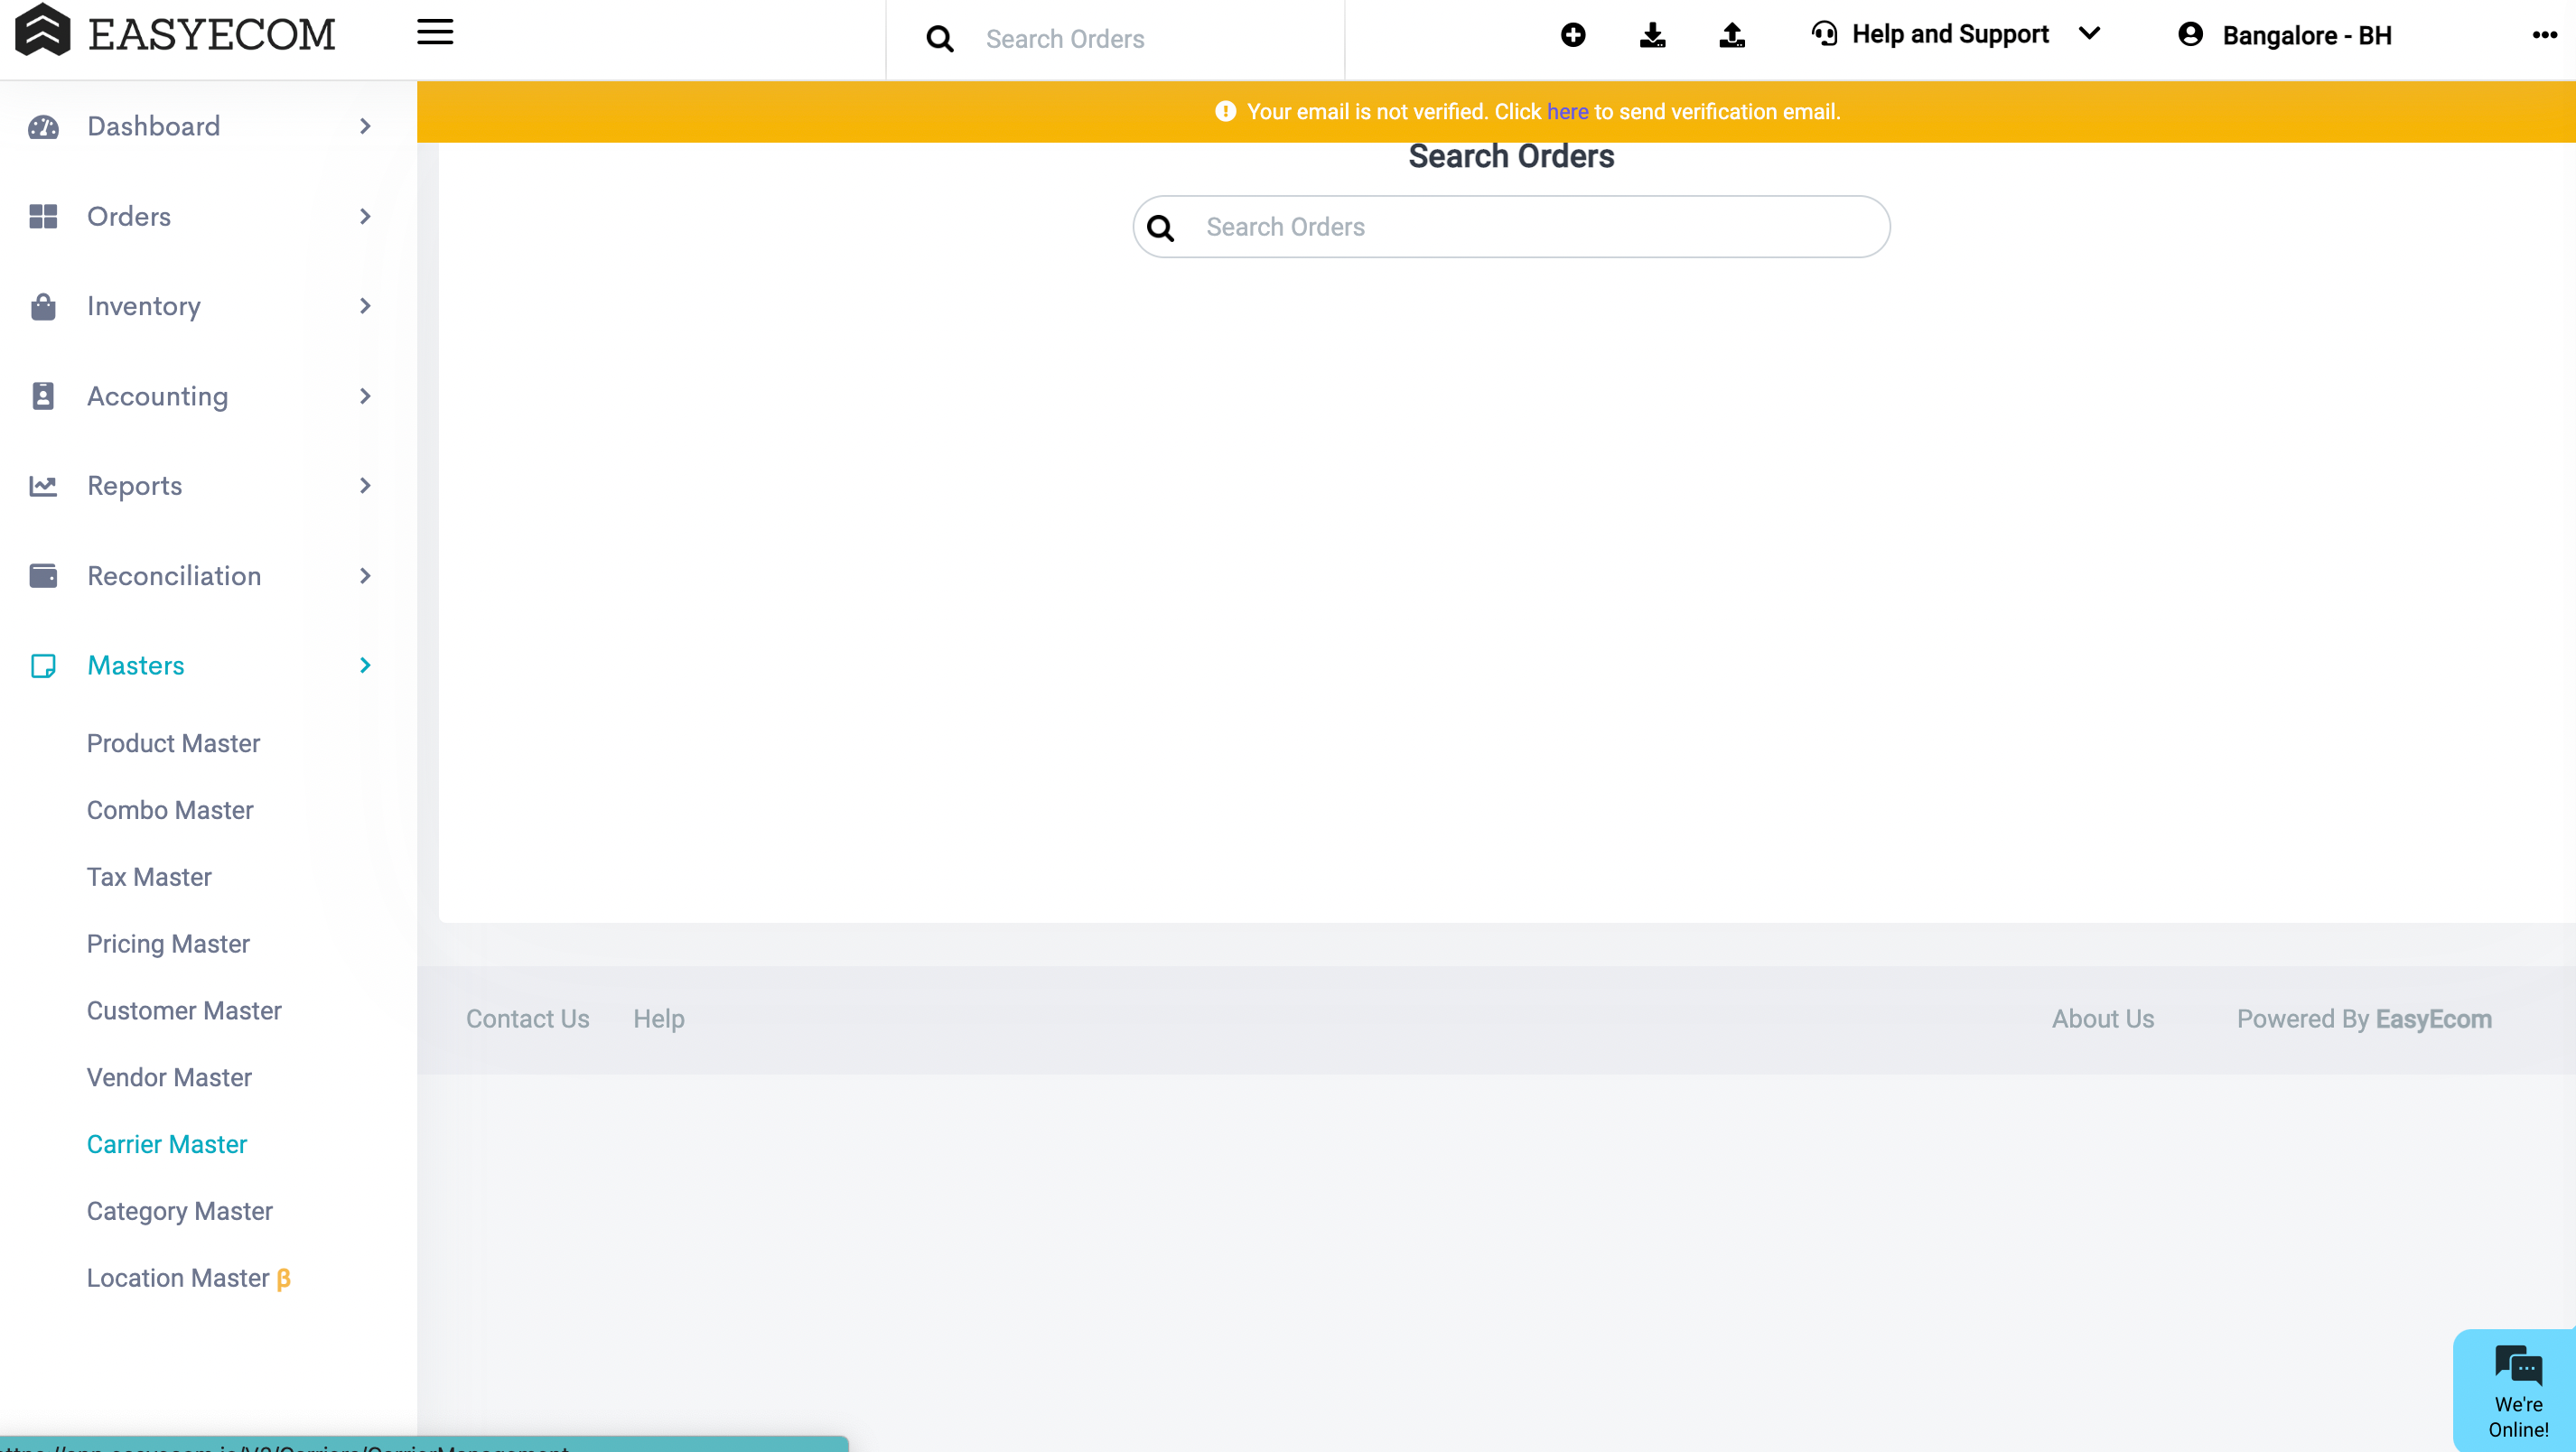The image size is (2576, 1452).
Task: Open the upload icon in header
Action: 1732,35
